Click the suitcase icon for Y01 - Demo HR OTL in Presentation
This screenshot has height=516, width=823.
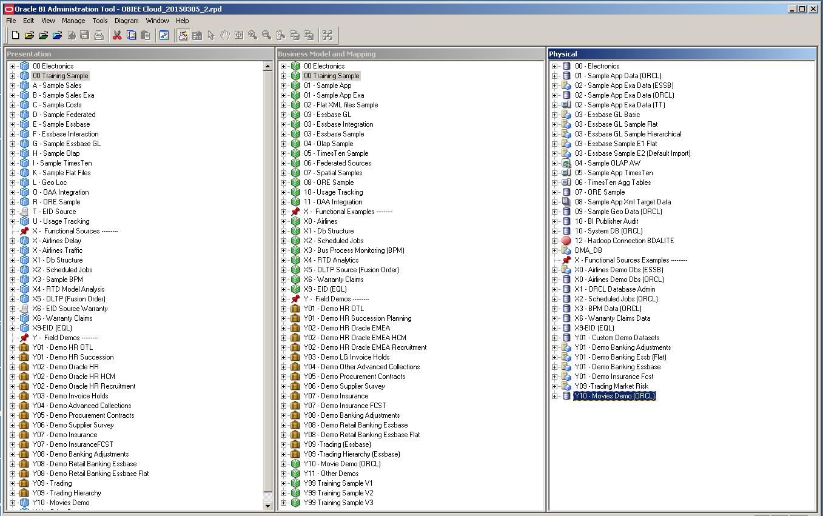tap(24, 347)
